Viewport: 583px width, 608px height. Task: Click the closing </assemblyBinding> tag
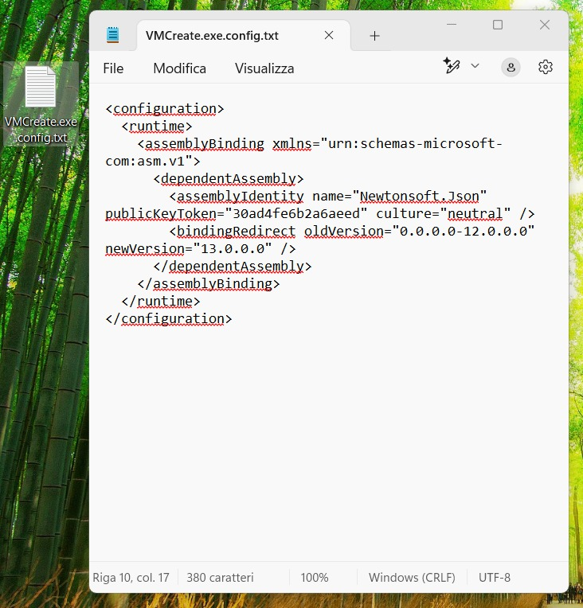pos(209,283)
